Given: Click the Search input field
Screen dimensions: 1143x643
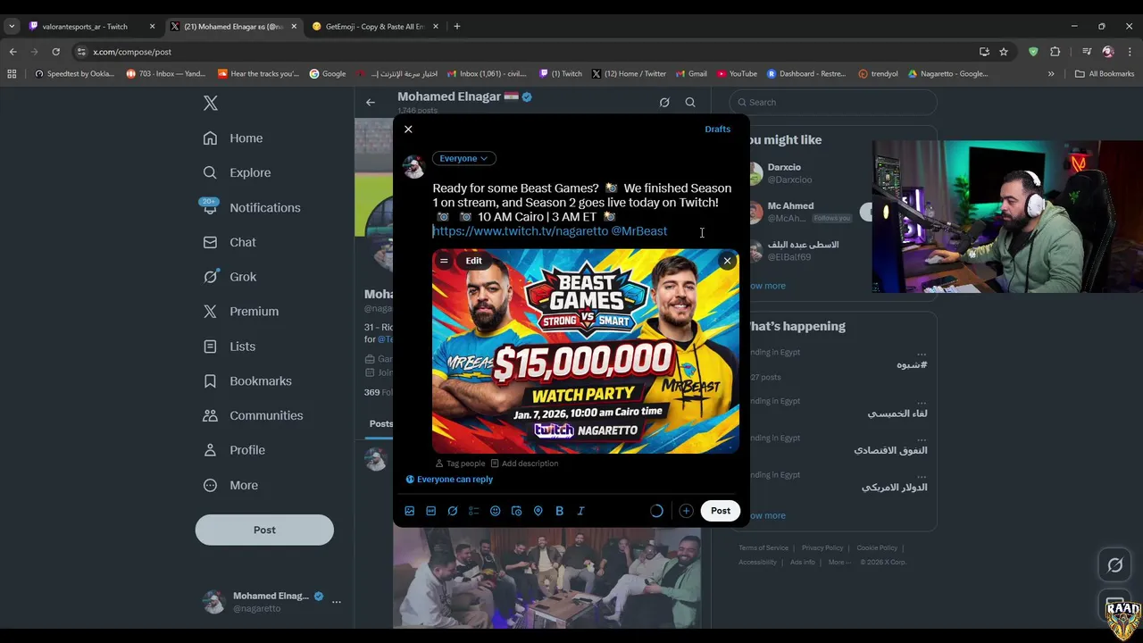Looking at the screenshot, I should point(833,103).
